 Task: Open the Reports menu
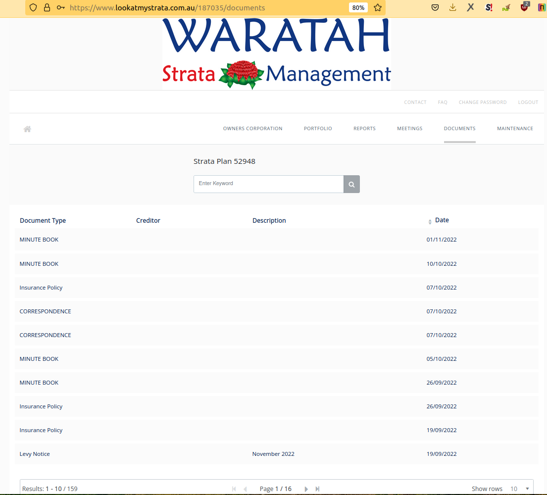coord(364,128)
